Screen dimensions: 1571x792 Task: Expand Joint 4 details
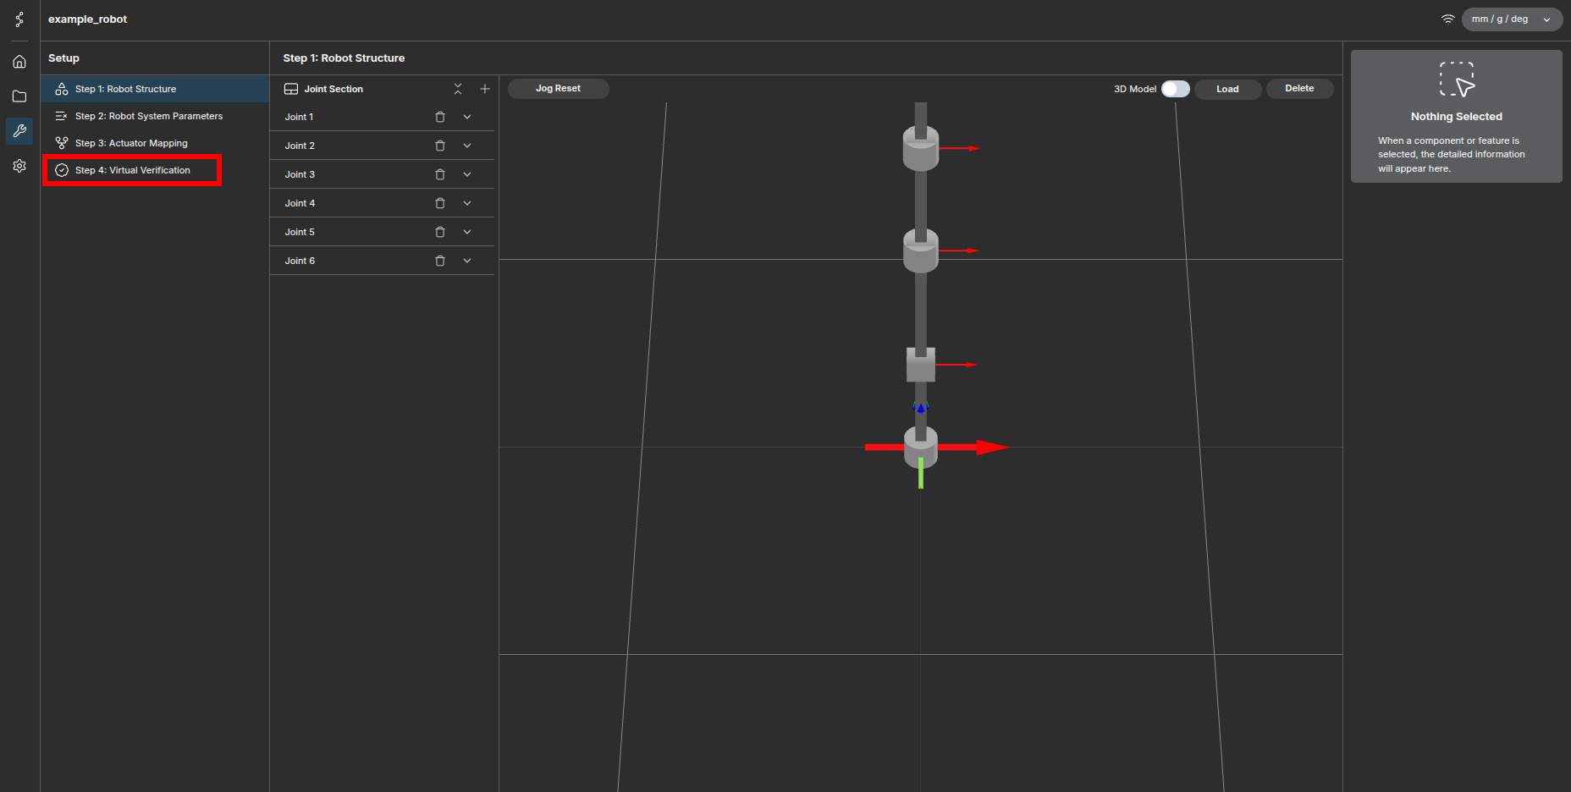pos(467,203)
